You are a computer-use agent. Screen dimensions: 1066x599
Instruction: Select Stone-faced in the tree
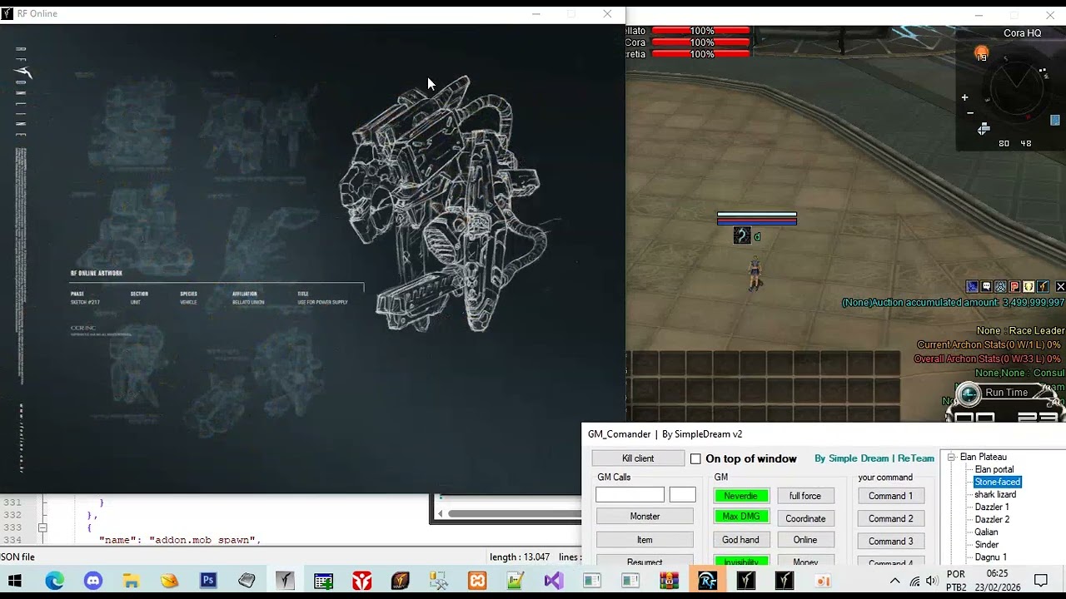pyautogui.click(x=998, y=482)
